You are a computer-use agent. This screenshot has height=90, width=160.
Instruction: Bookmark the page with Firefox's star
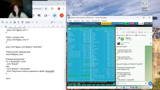point(142,32)
